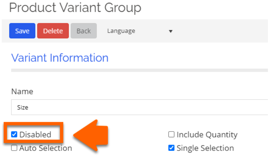Image resolution: width=270 pixels, height=162 pixels.
Task: Tick the Include Quantity checkbox square
Action: pos(171,135)
